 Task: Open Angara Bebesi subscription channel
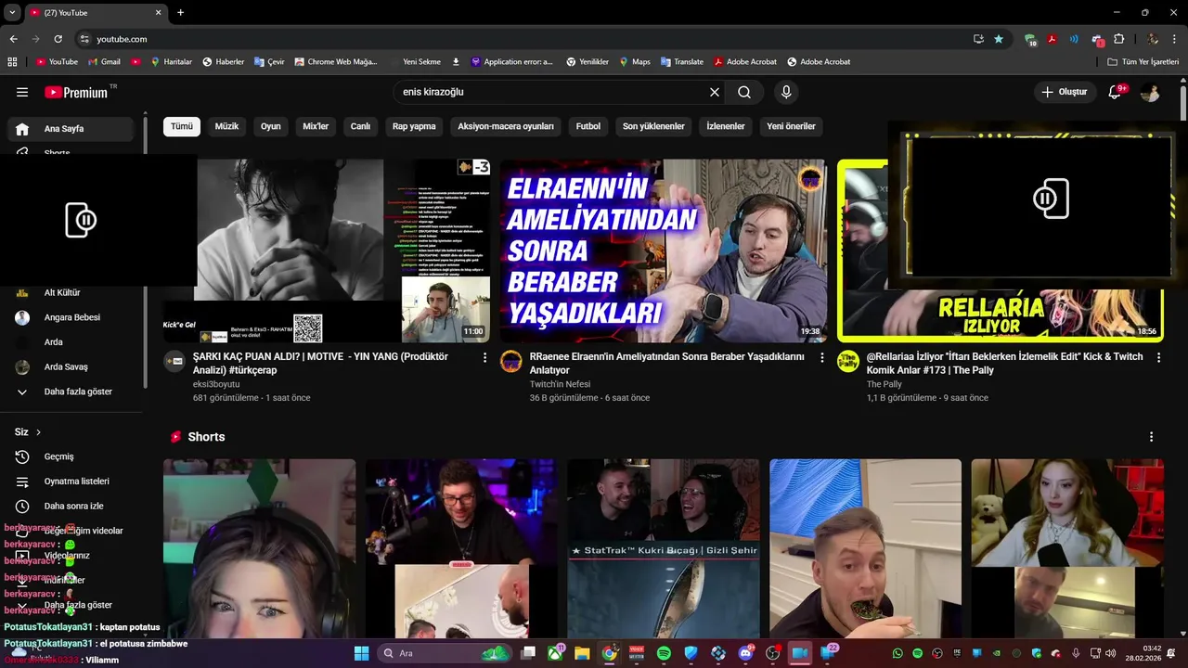(x=72, y=317)
